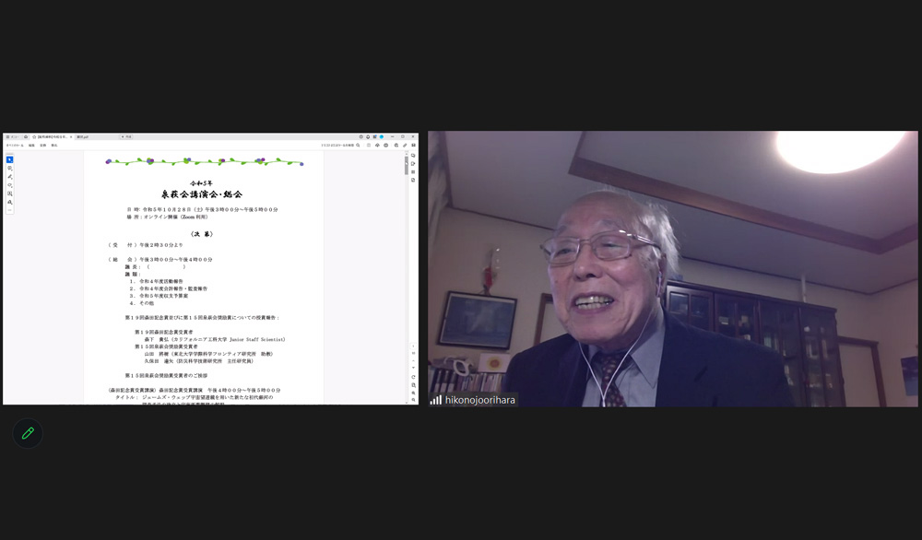The width and height of the screenshot is (922, 540).
Task: Choose the arrow selection tool in Acrobat's left toolbar
Action: 10,159
